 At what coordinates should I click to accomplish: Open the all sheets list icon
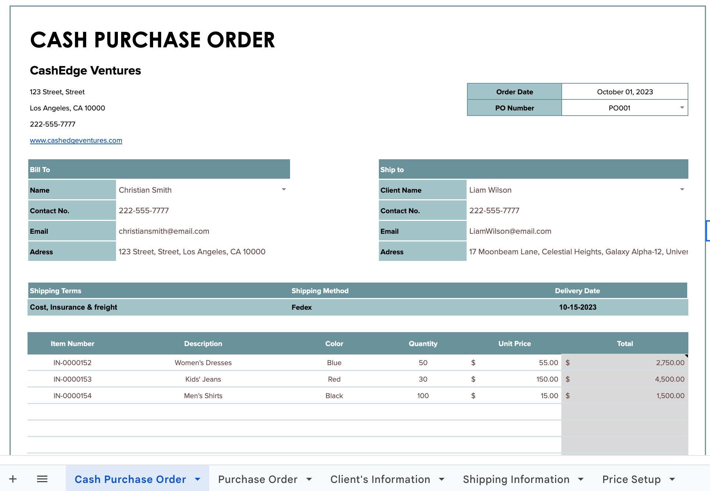pyautogui.click(x=42, y=479)
